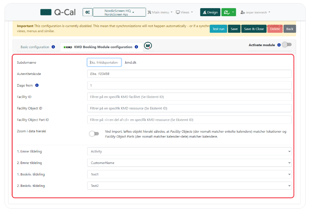Select the KMD Booking Module configuration tab
The width and height of the screenshot is (311, 214).
101,47
